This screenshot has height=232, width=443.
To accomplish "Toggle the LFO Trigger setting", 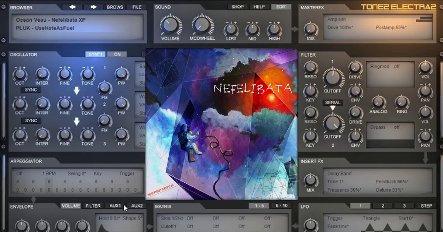I will click(x=335, y=218).
